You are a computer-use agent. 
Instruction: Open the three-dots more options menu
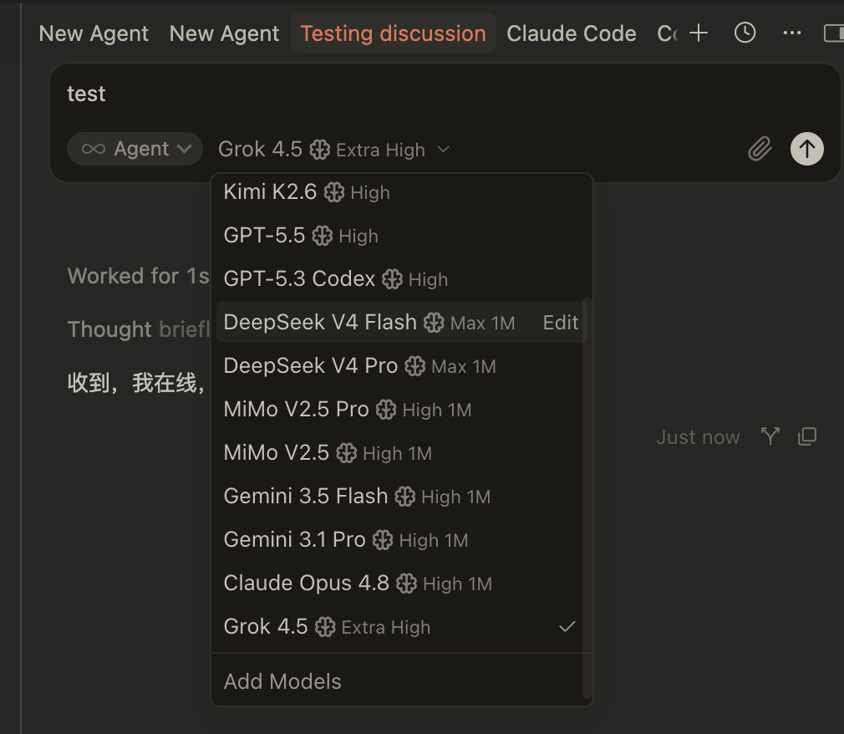click(x=792, y=33)
